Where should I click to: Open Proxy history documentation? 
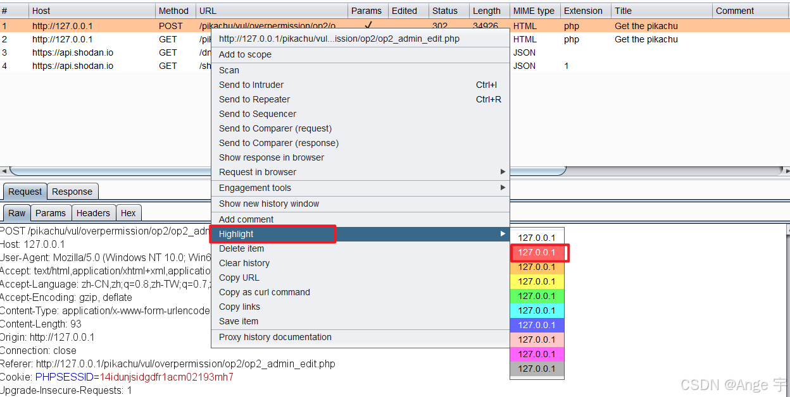click(360, 337)
